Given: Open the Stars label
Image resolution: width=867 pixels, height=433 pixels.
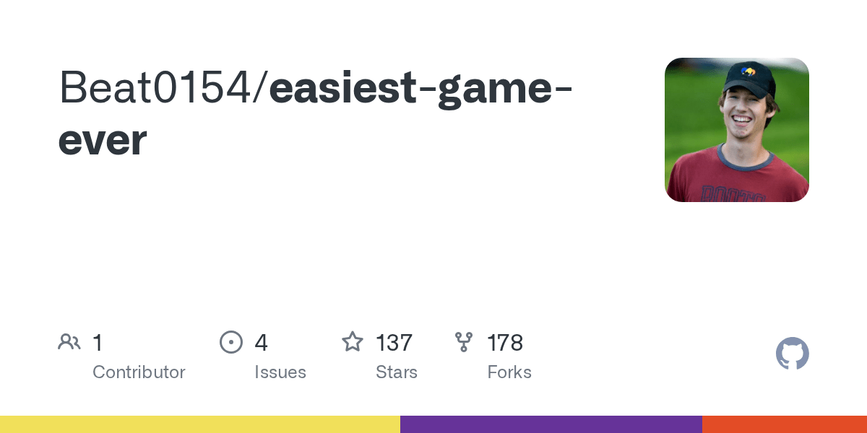Looking at the screenshot, I should 397,372.
